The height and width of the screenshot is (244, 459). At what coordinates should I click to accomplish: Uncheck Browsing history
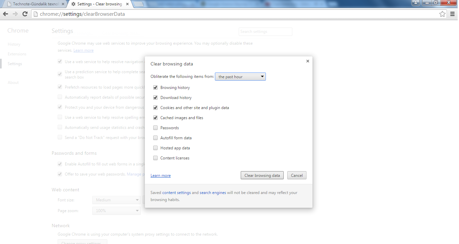(155, 88)
